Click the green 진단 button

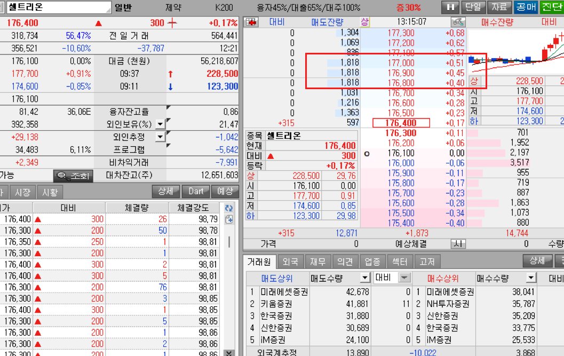(x=552, y=7)
